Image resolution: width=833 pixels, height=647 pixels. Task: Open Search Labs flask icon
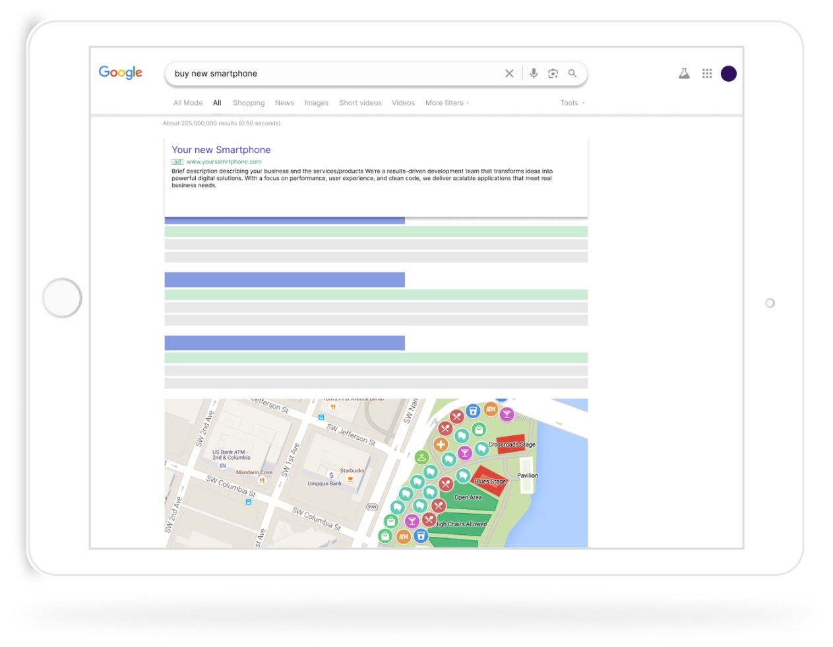coord(684,74)
